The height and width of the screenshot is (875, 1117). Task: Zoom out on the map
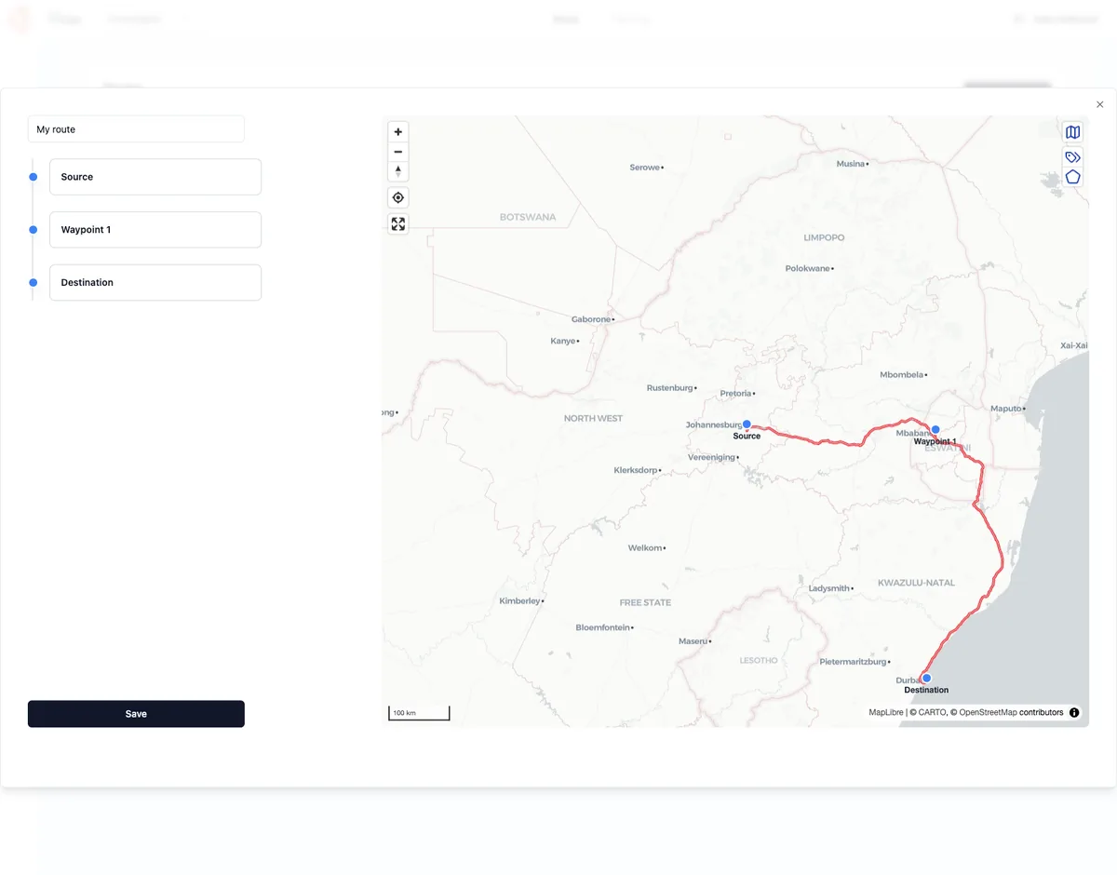pos(397,151)
